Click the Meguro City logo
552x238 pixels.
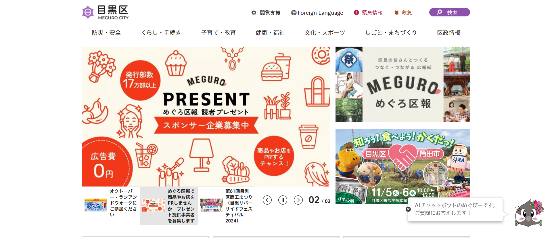pos(105,12)
